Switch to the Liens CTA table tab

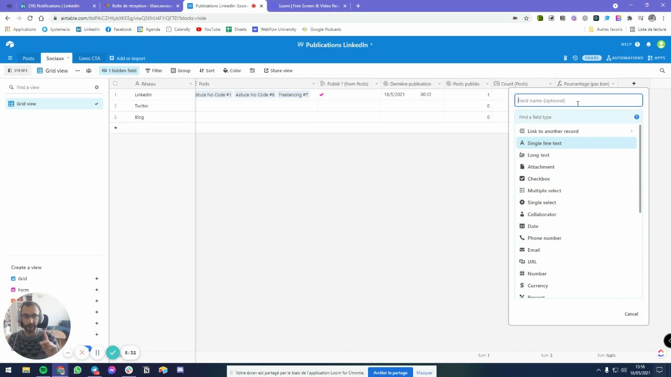[90, 58]
